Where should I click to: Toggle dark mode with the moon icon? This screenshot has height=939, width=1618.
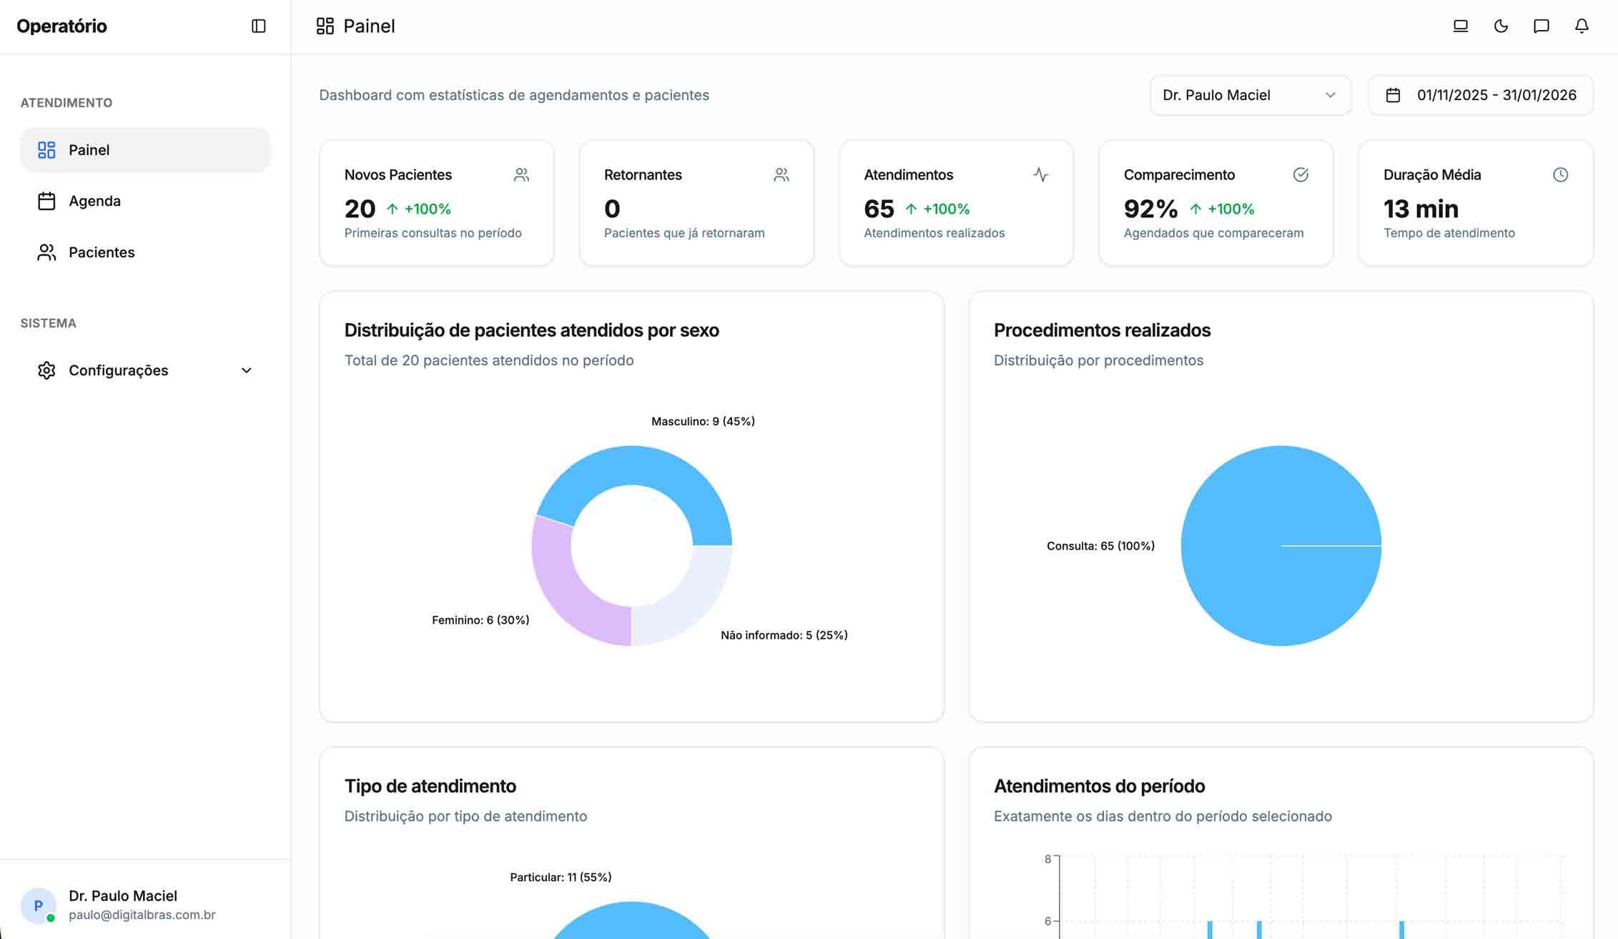(x=1501, y=26)
